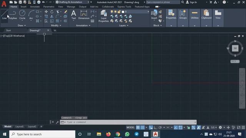246x138 pixels.
Task: Select the Circle tool
Action: tap(22, 15)
